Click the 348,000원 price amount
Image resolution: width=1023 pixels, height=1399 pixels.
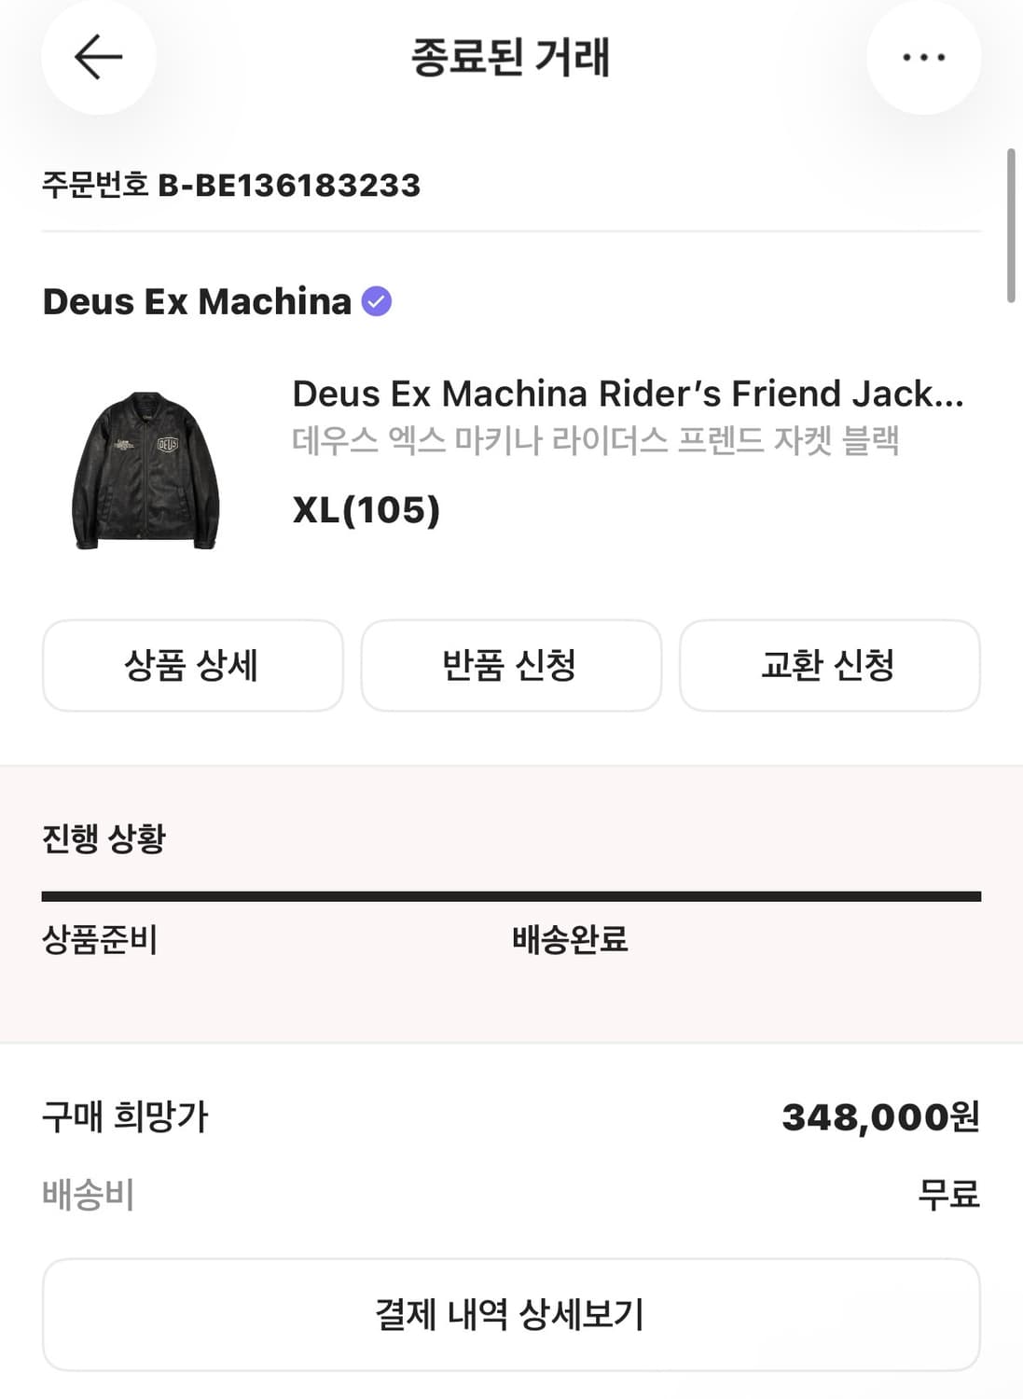point(880,1116)
